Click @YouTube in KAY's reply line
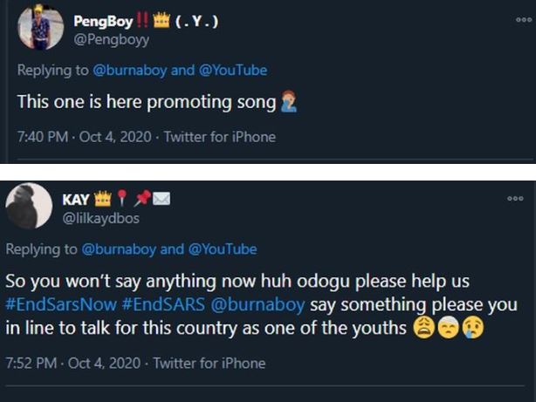Image resolution: width=536 pixels, height=402 pixels. [x=222, y=249]
